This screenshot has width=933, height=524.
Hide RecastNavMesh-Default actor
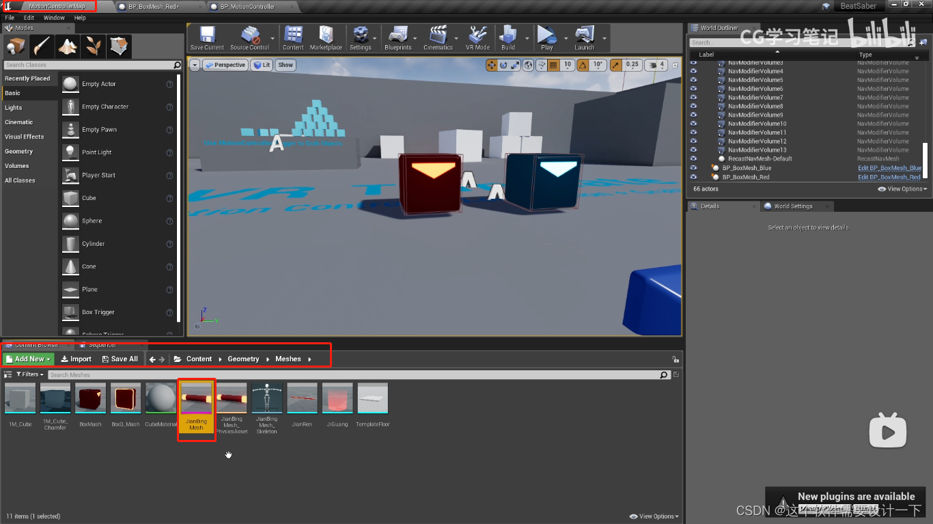pos(693,158)
